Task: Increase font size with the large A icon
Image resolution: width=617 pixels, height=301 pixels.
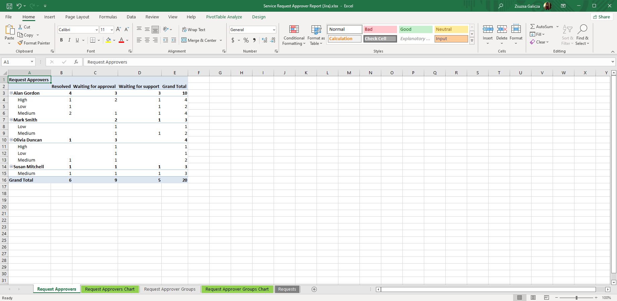Action: tap(118, 29)
